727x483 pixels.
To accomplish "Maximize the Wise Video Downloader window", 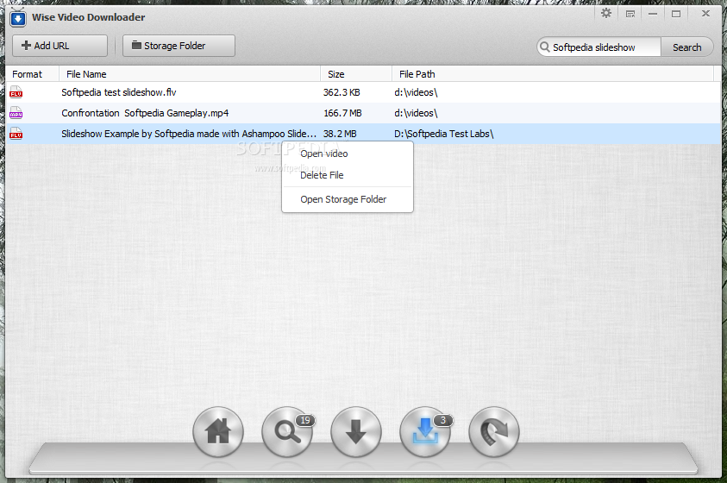I will click(x=676, y=14).
